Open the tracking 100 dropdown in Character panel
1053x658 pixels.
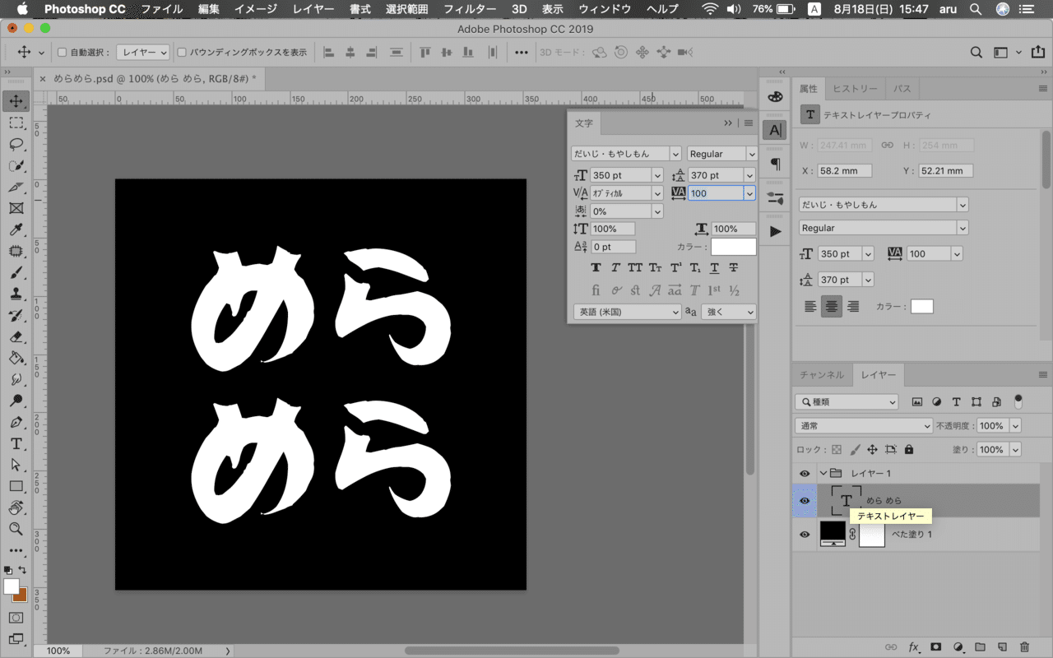(x=749, y=193)
